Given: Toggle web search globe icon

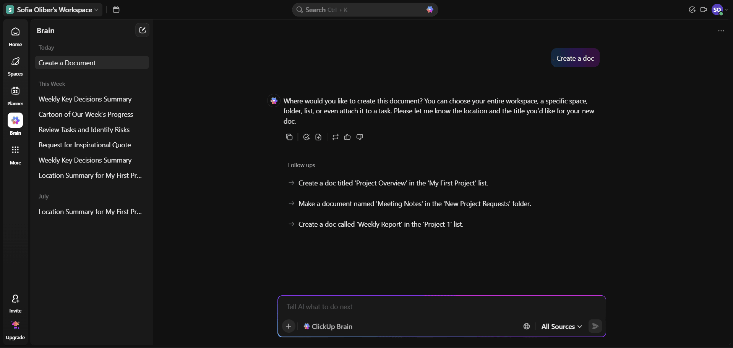Looking at the screenshot, I should click(526, 326).
